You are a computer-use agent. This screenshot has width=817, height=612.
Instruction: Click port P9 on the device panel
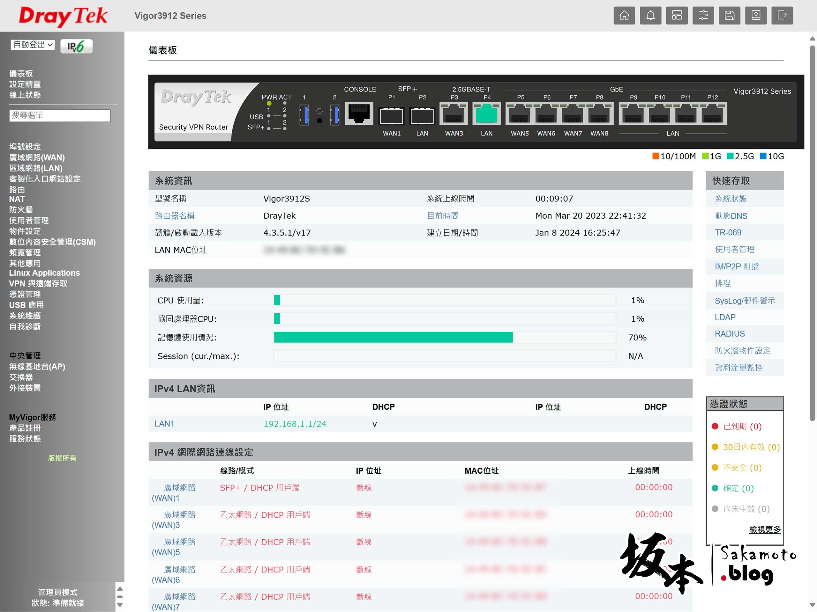633,113
